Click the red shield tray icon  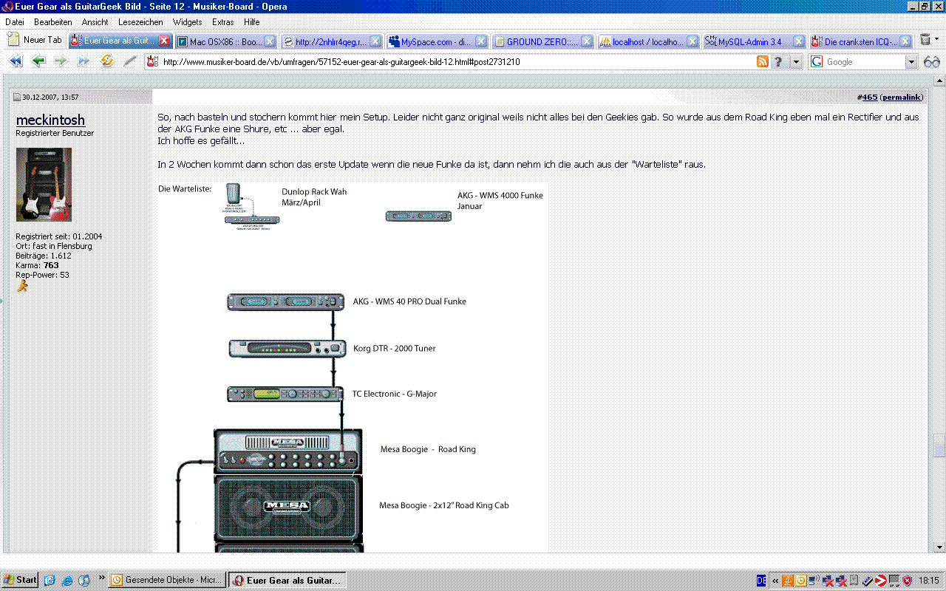(x=908, y=581)
